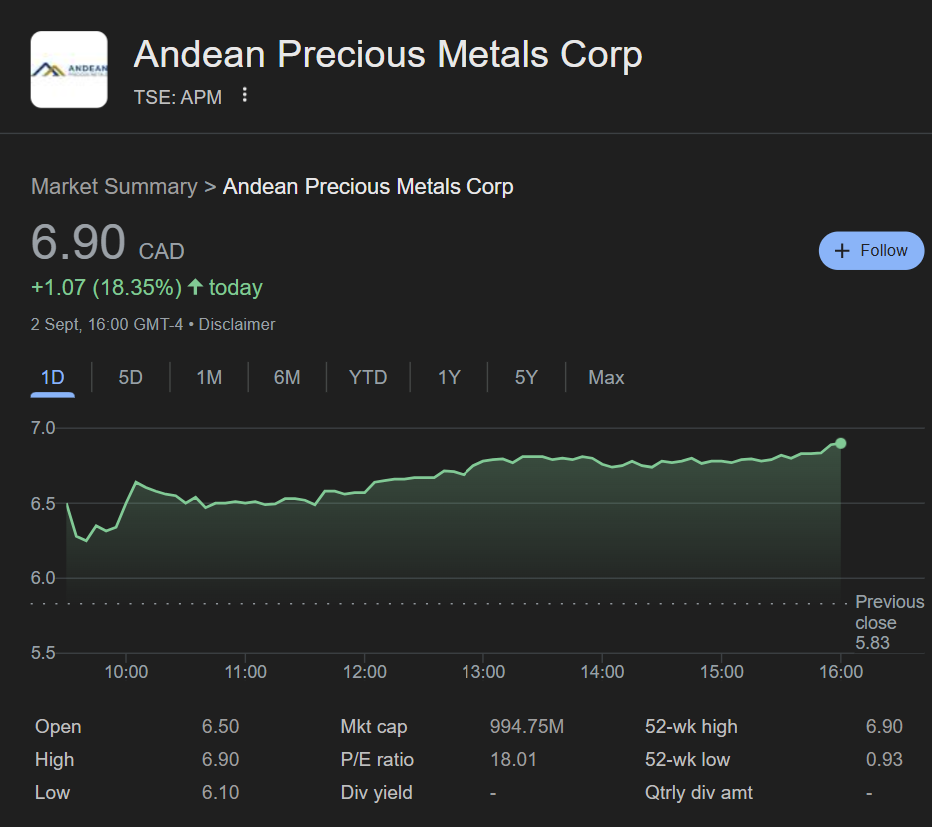Select the 1D chart range tab

pos(52,378)
